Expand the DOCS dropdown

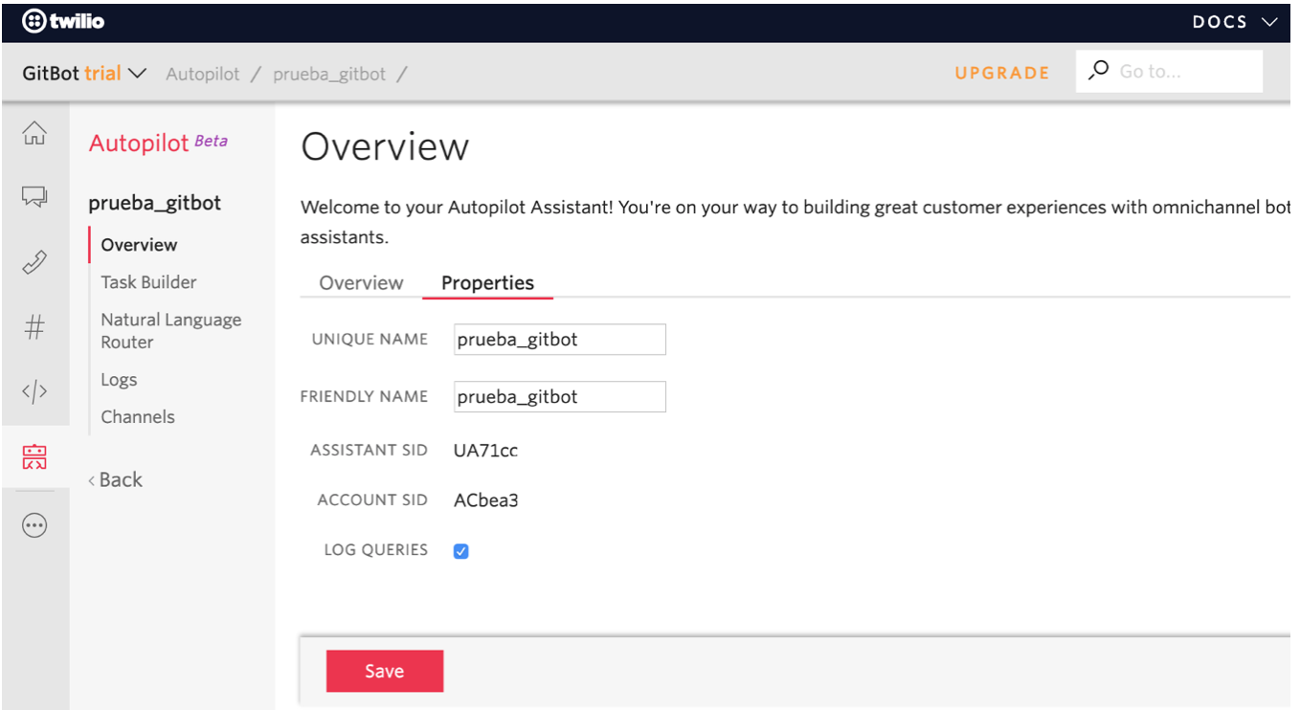[1235, 22]
